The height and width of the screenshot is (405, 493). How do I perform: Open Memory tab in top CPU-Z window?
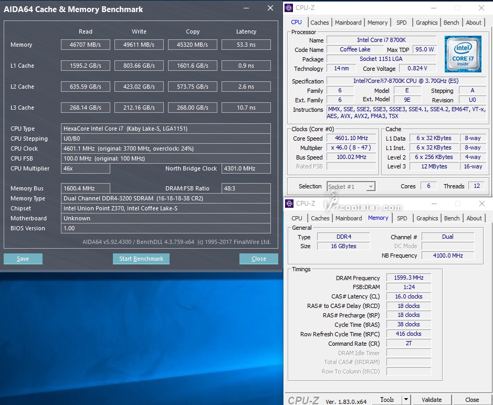coord(377,23)
